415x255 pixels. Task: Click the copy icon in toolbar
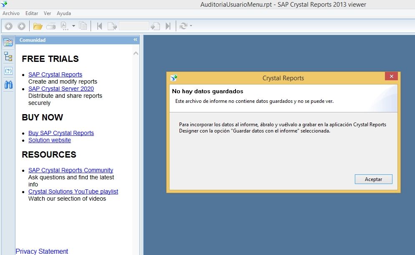(83, 26)
